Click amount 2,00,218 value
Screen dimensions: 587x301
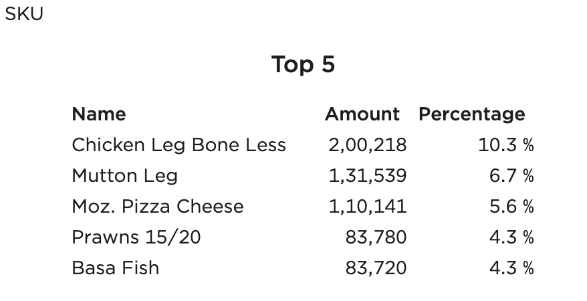367,145
